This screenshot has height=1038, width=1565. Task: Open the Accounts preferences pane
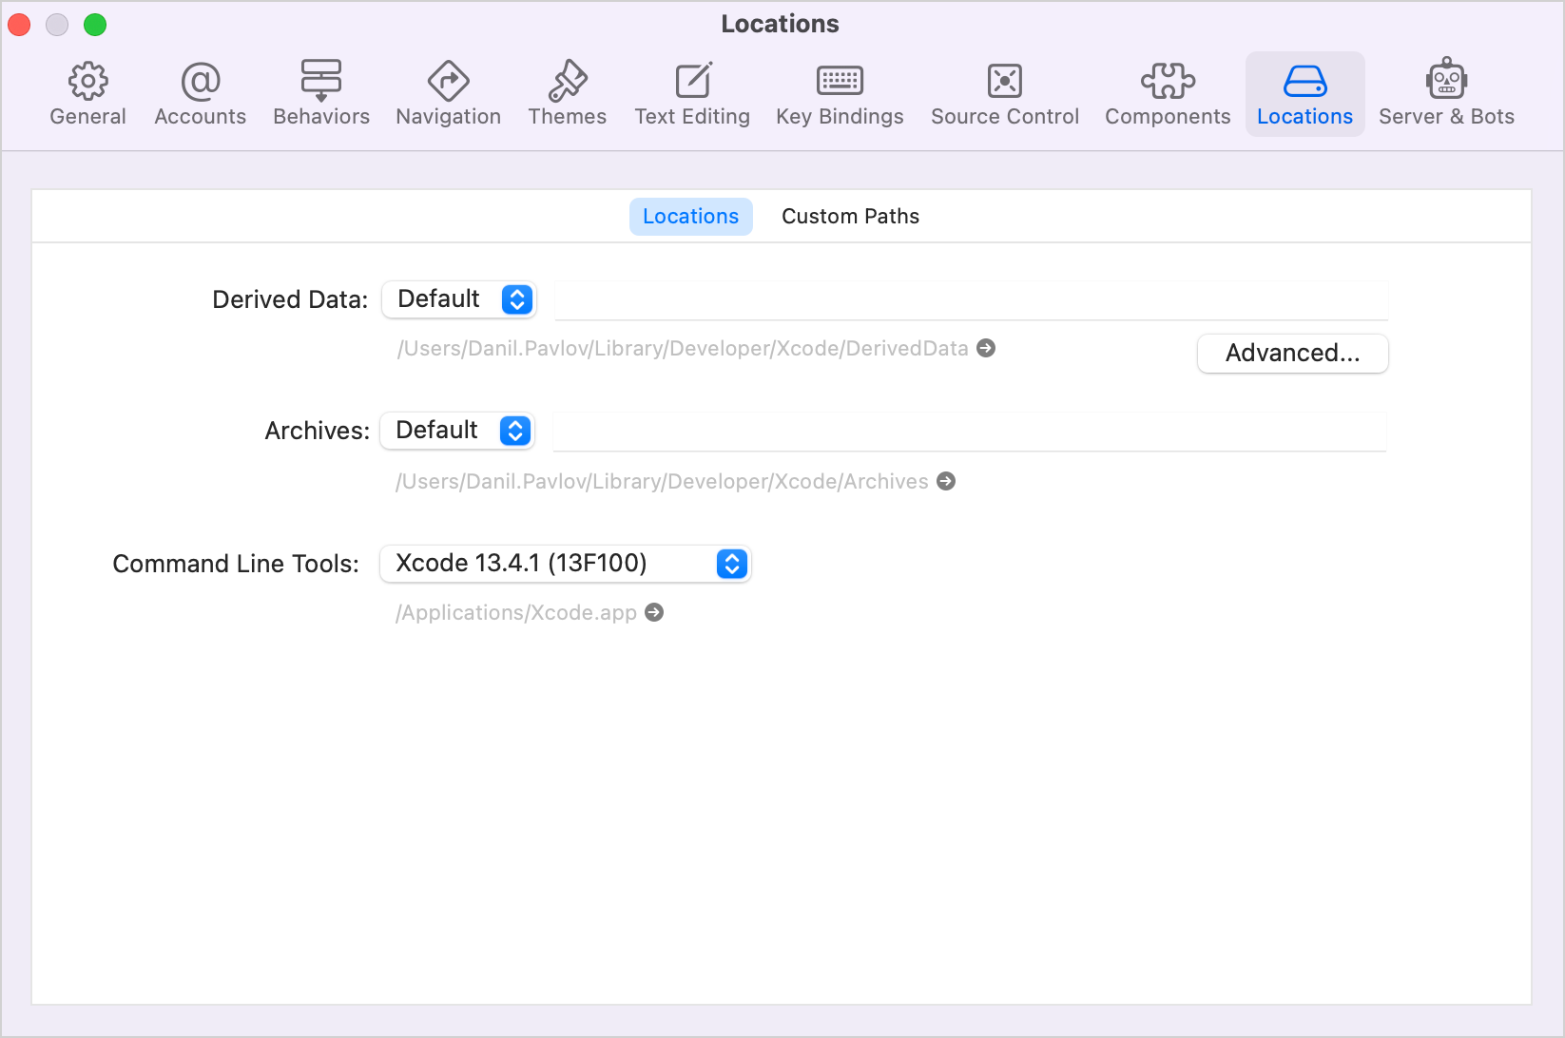tap(201, 94)
